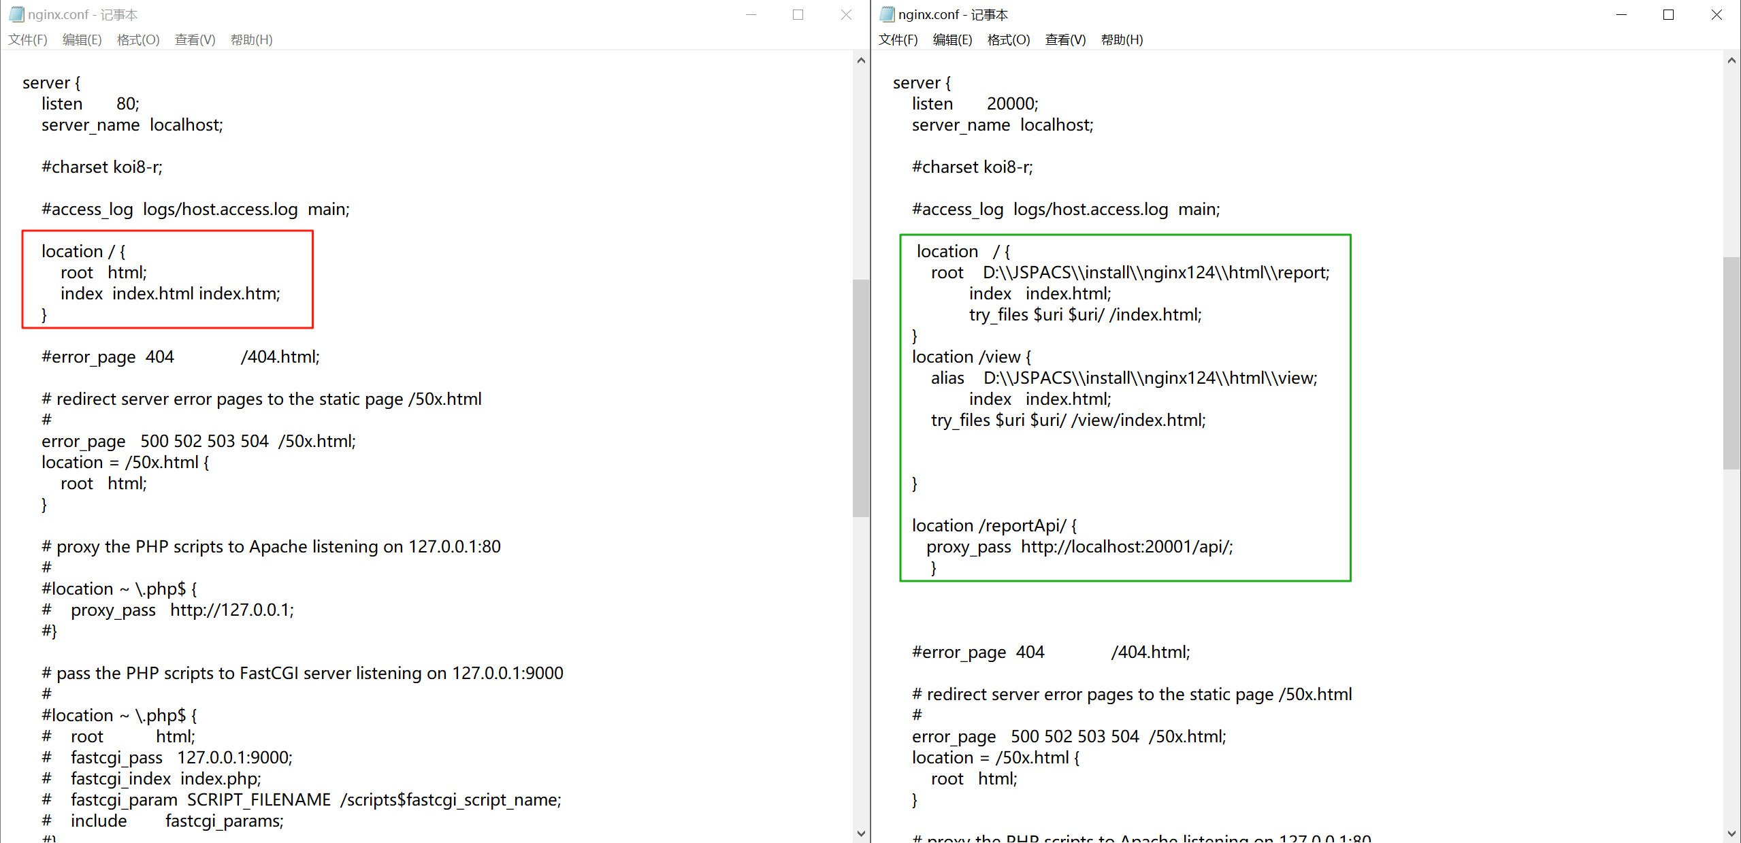Minimize the right Notepad window
The width and height of the screenshot is (1741, 843).
[x=1621, y=14]
